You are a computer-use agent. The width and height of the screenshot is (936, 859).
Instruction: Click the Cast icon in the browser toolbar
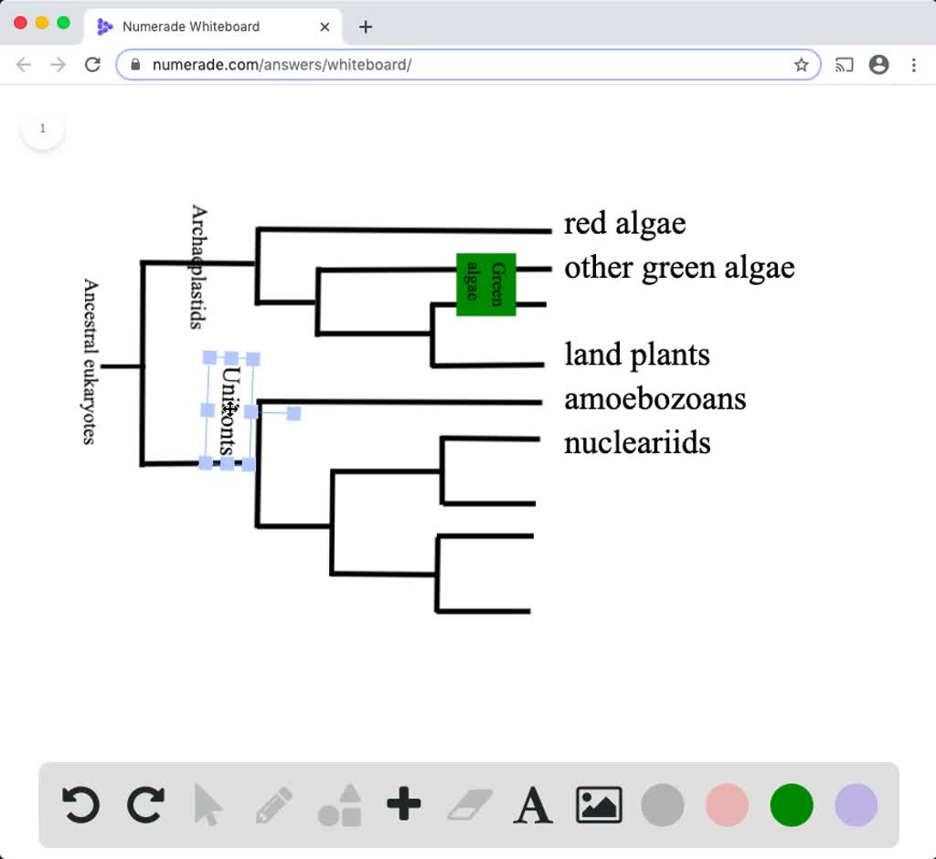tap(844, 64)
